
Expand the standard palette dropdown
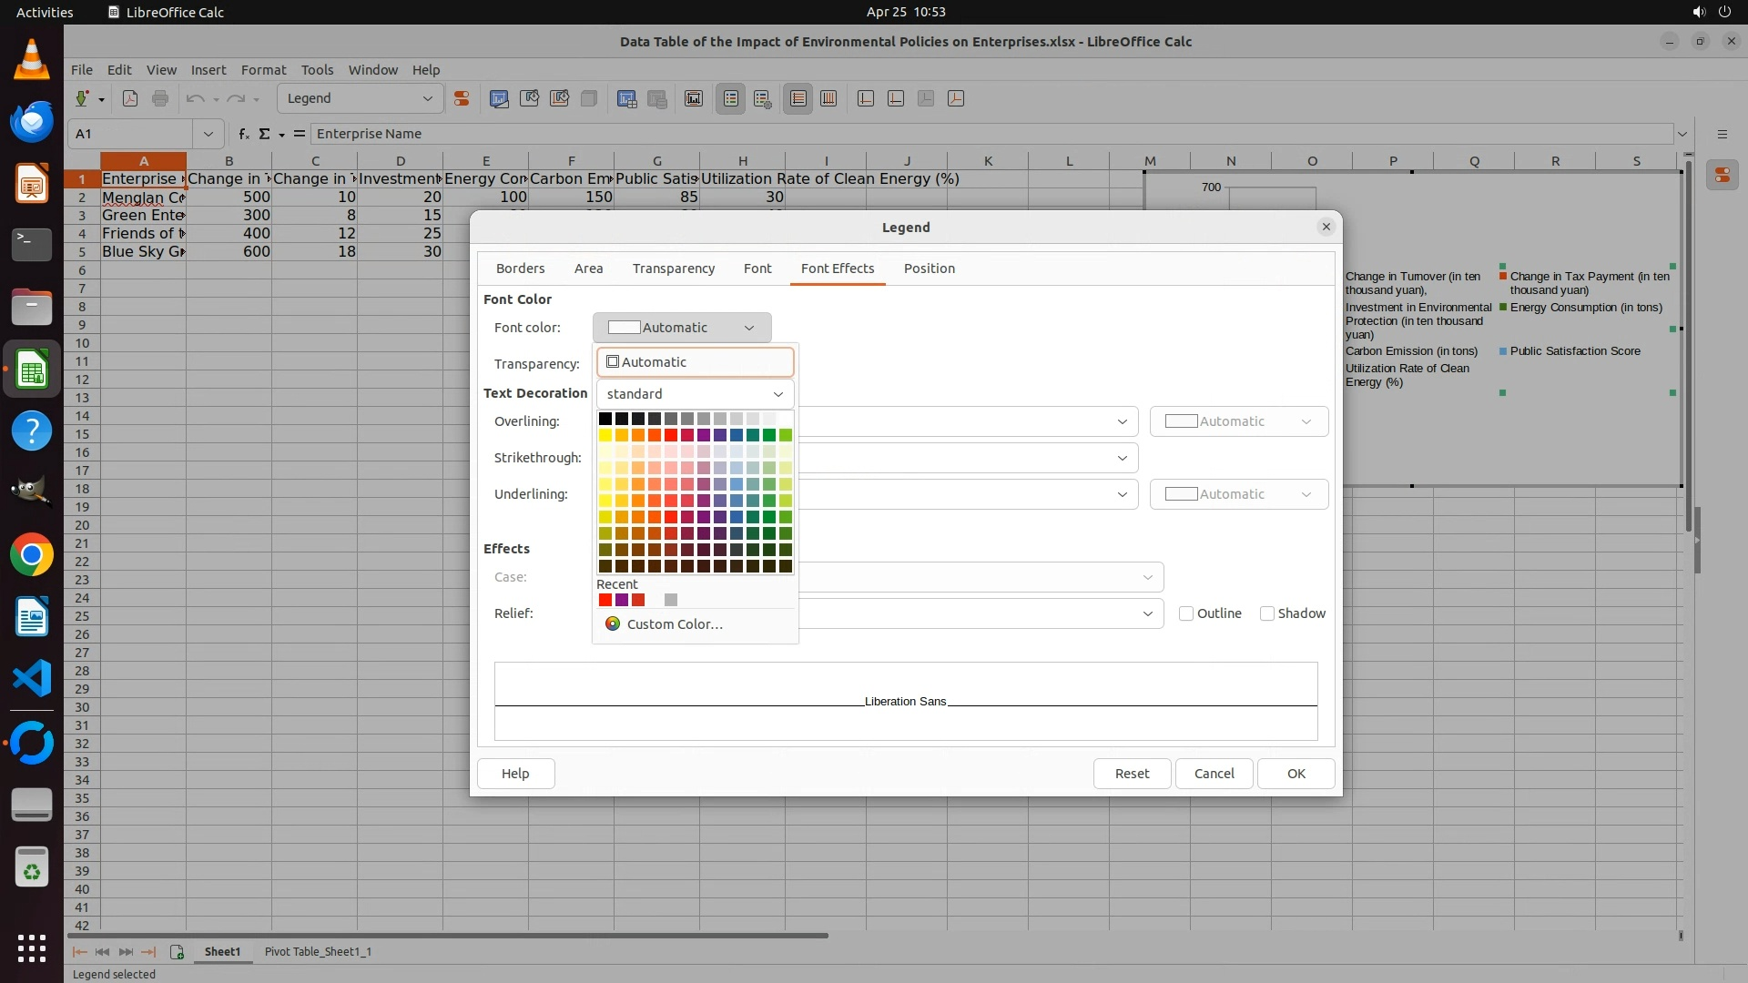695,394
